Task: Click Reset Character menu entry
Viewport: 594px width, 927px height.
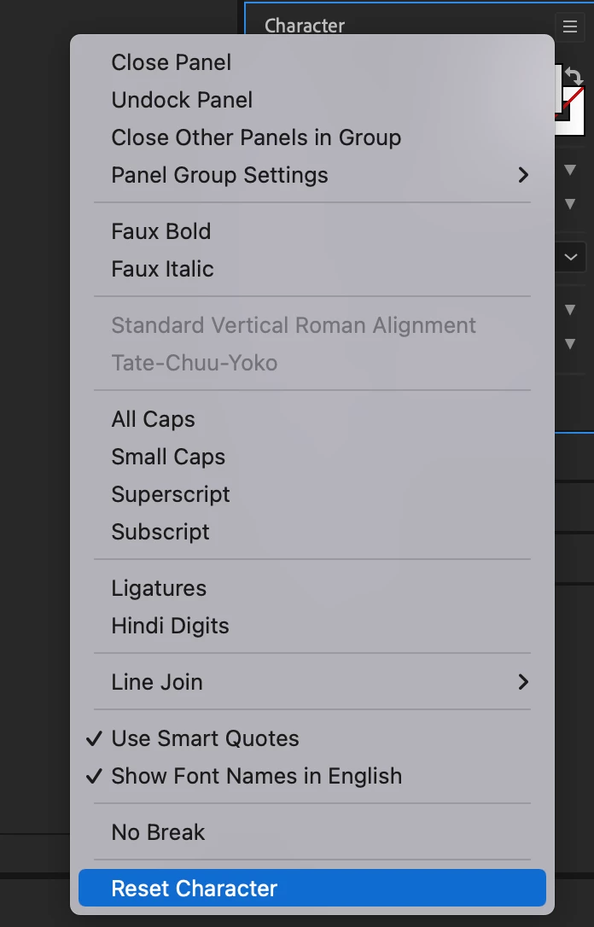Action: point(194,889)
